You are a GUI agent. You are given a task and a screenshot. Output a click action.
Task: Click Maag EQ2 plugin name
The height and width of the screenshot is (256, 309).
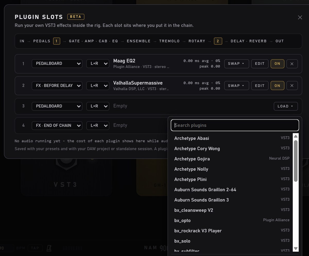(x=124, y=61)
